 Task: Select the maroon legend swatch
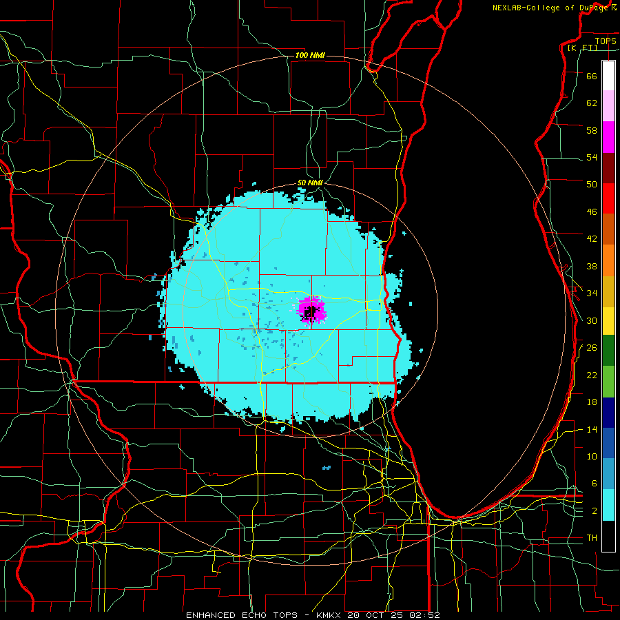(x=608, y=167)
